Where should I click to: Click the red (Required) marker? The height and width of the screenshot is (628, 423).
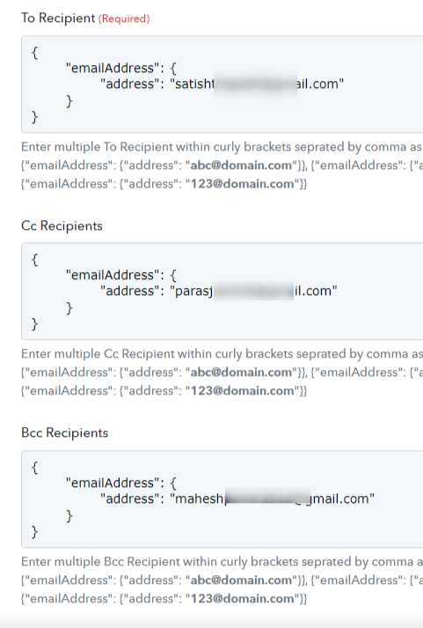pos(124,18)
